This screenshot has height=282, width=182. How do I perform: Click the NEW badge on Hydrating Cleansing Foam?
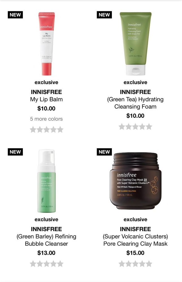(104, 15)
